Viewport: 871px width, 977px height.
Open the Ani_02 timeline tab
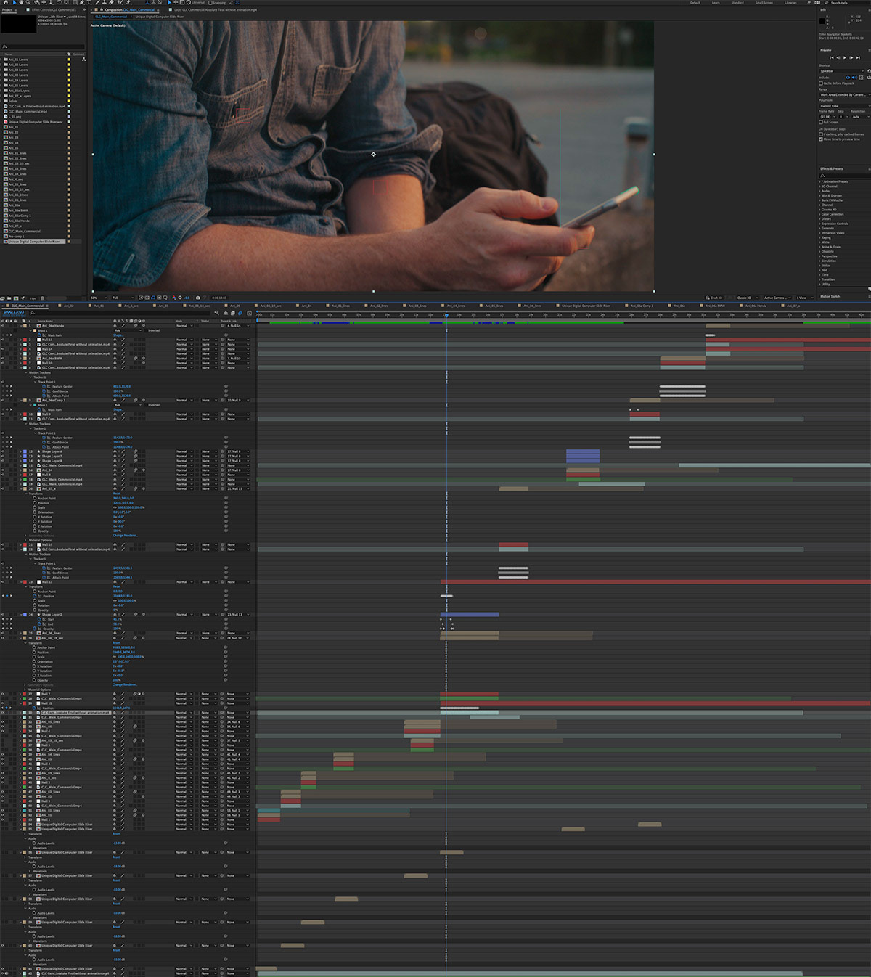pos(69,306)
